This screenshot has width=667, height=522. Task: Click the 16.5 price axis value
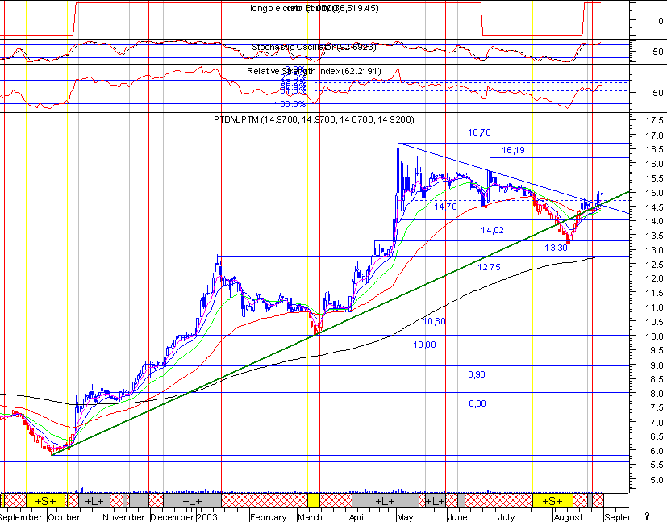(x=654, y=150)
